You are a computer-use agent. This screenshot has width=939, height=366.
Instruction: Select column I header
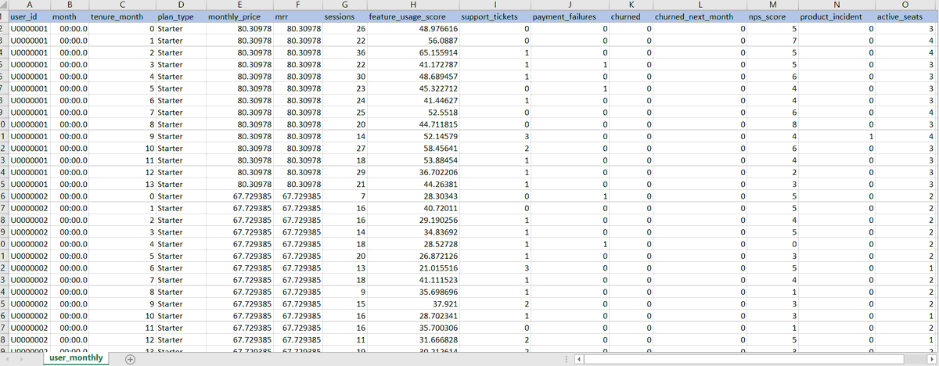pyautogui.click(x=495, y=5)
